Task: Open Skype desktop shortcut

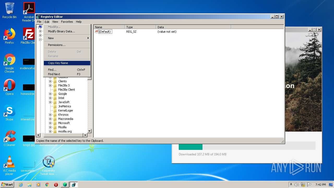Action: [9, 113]
